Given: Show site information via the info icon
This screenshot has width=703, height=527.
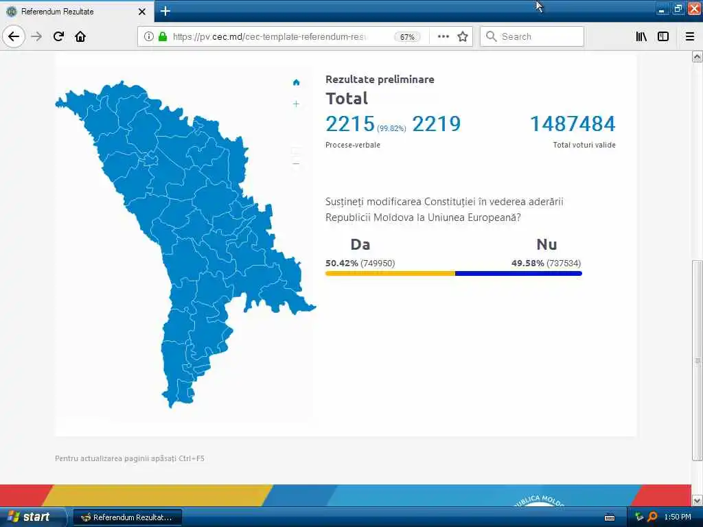Looking at the screenshot, I should (x=149, y=36).
